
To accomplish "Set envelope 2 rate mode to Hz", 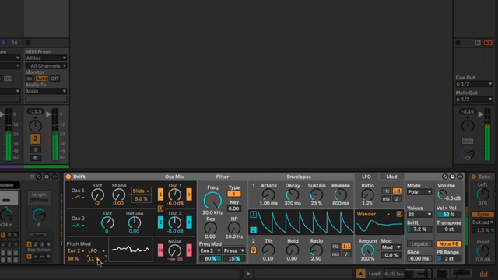I will 335,247.
